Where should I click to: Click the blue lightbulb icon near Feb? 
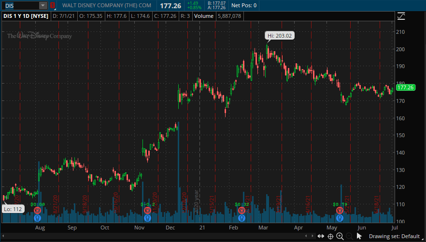pos(241,217)
